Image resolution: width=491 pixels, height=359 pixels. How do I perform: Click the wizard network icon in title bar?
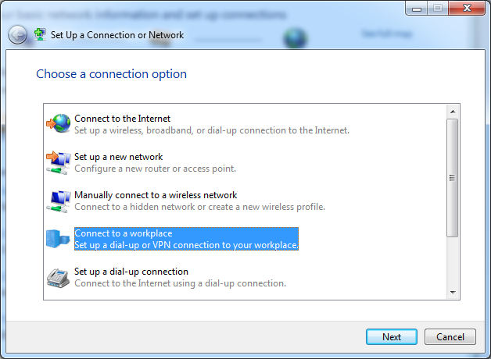tap(40, 35)
